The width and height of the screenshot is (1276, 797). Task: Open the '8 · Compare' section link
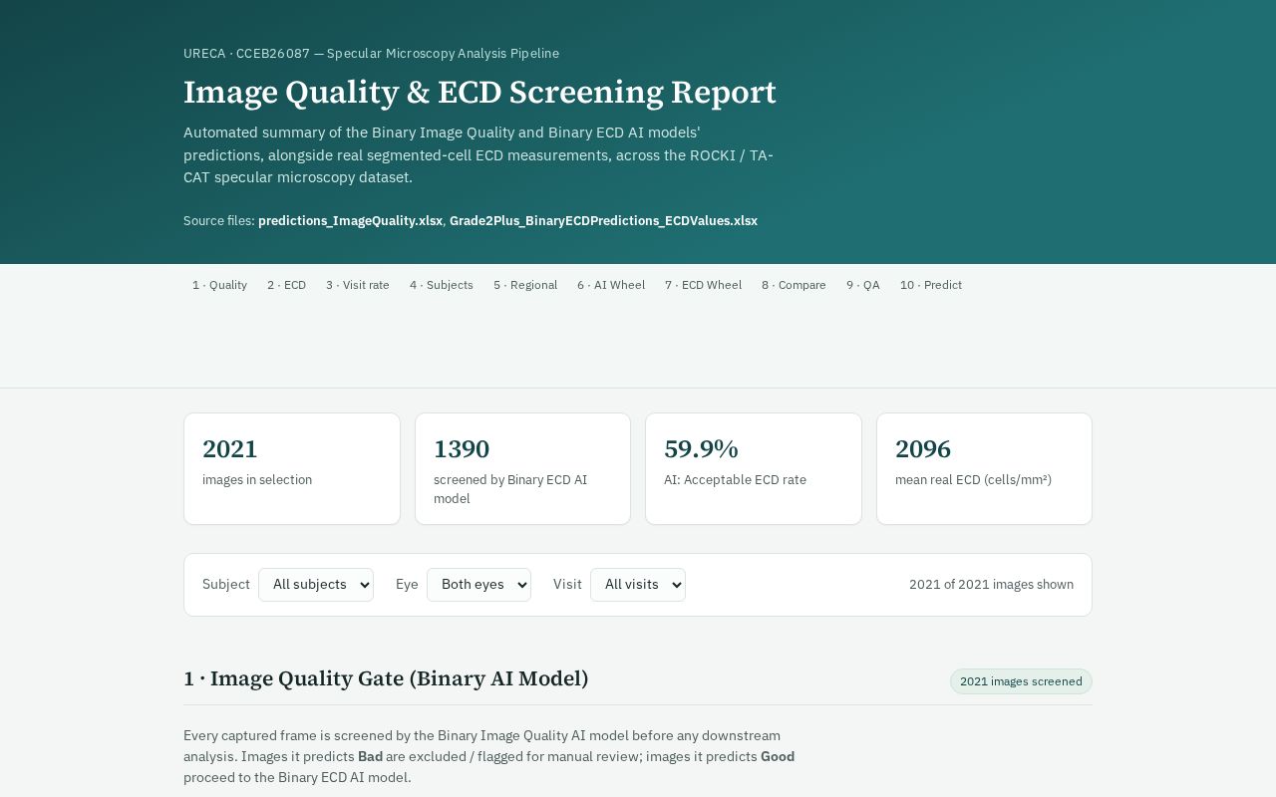(794, 285)
